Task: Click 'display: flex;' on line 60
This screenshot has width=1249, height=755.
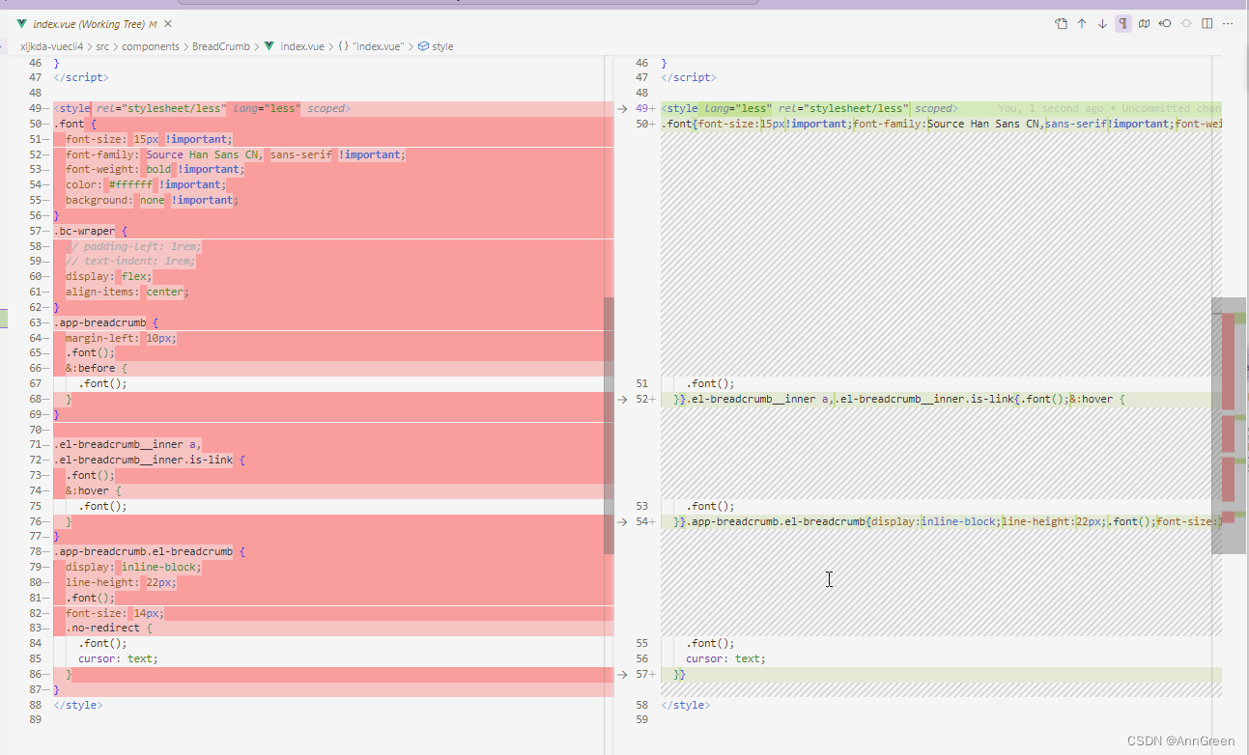Action: point(108,276)
